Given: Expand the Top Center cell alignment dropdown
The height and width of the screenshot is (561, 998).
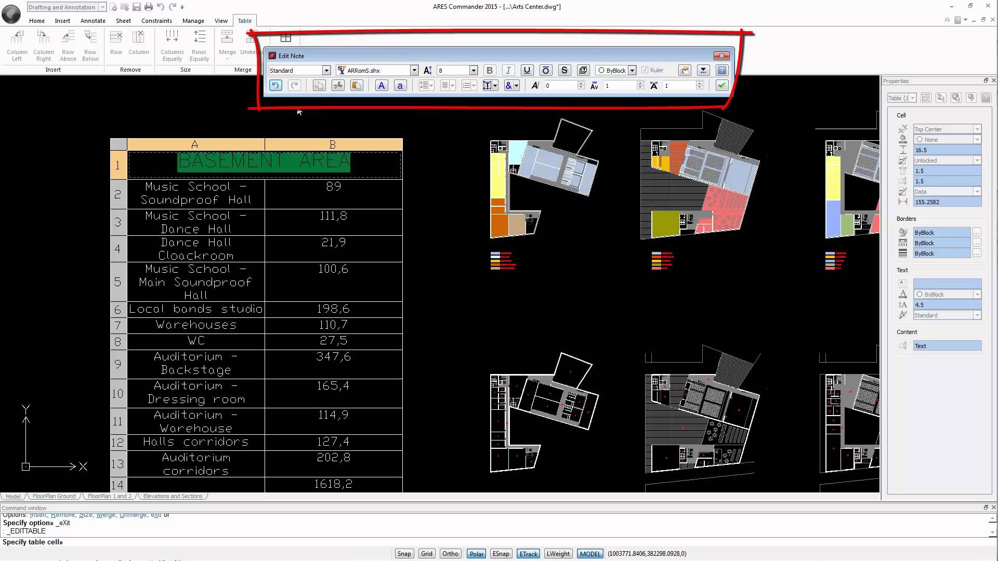Looking at the screenshot, I should pos(977,129).
